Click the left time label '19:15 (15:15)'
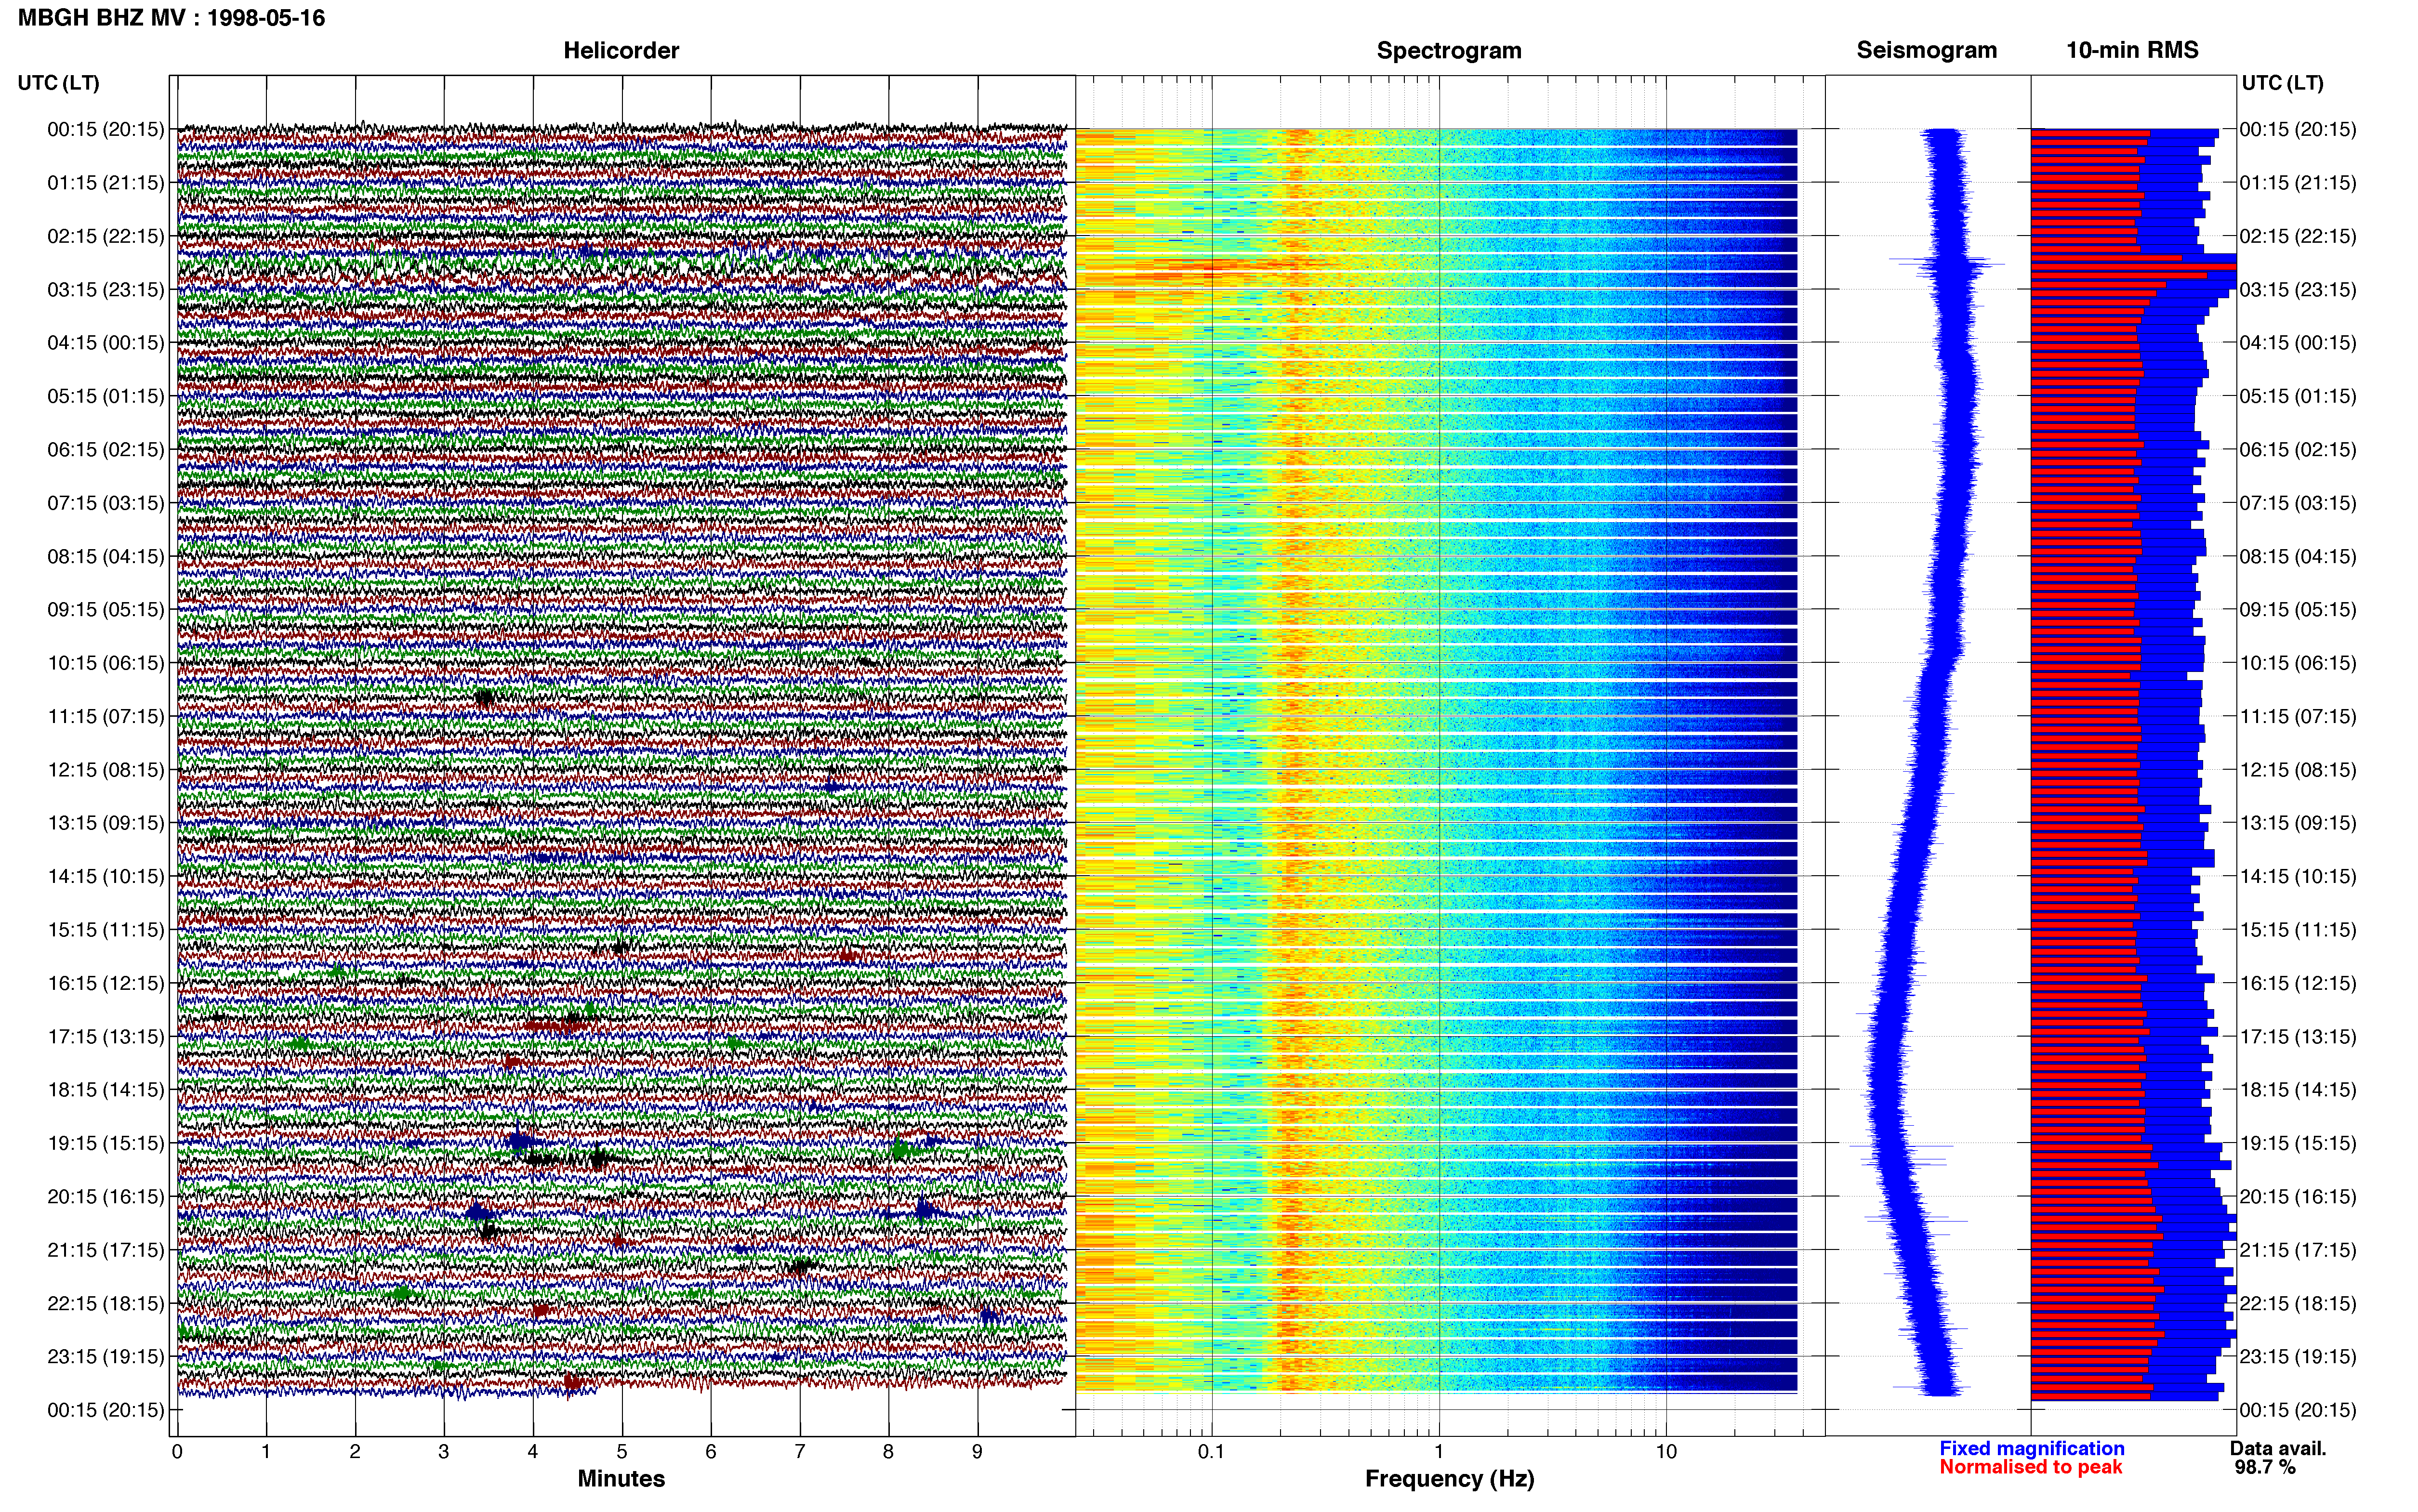 tap(106, 1142)
